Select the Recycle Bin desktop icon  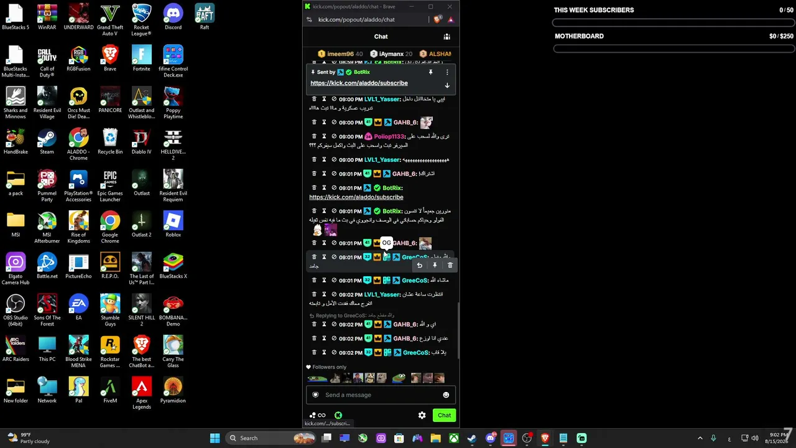(x=110, y=141)
